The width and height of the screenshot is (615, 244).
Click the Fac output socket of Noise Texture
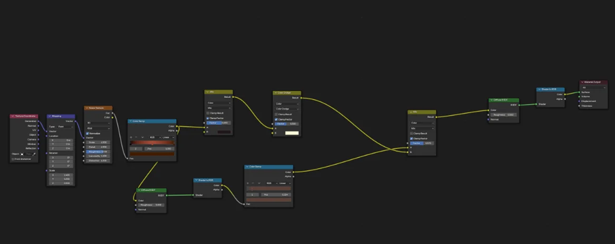tap(112, 112)
